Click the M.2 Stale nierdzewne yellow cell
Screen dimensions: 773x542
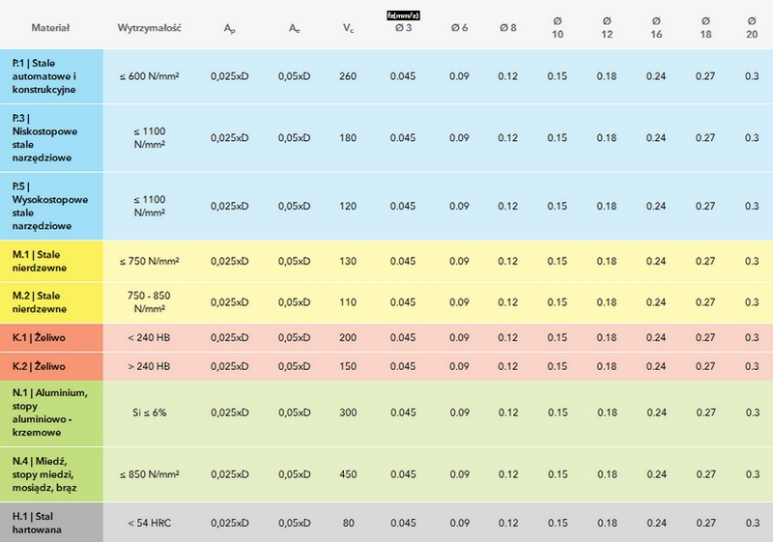51,302
